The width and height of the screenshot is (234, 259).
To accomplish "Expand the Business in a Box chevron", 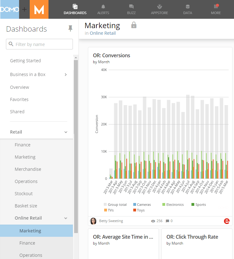I will tap(66, 75).
